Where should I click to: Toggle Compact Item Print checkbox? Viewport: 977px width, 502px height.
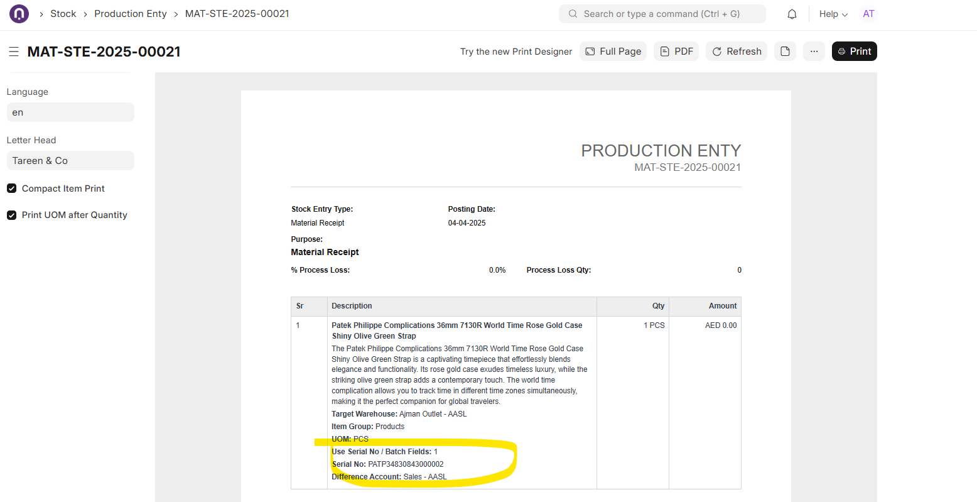(11, 188)
